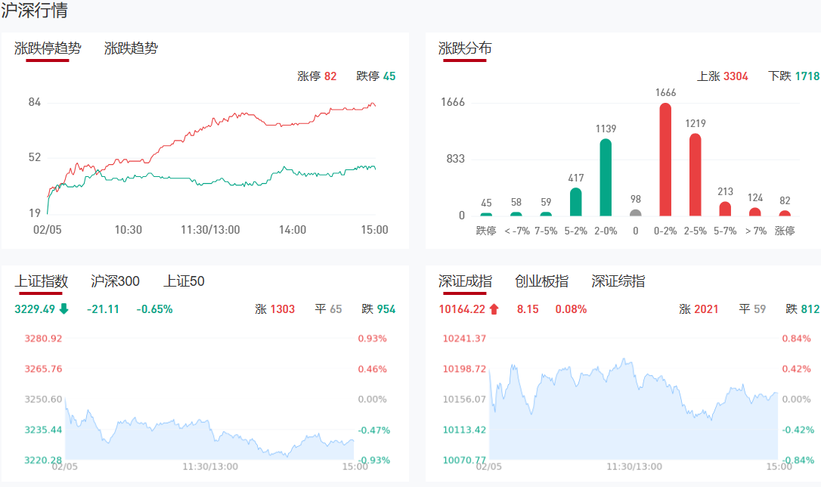Open the 创业板指 tab
Viewport: 821px width, 487px height.
point(541,281)
